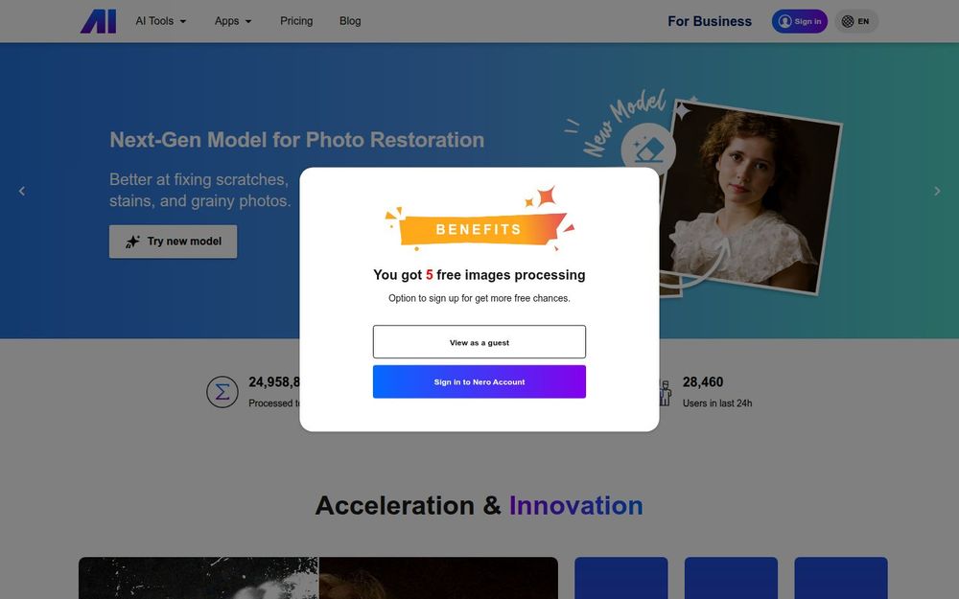Expand the AI Tools dropdown menu

pyautogui.click(x=161, y=21)
